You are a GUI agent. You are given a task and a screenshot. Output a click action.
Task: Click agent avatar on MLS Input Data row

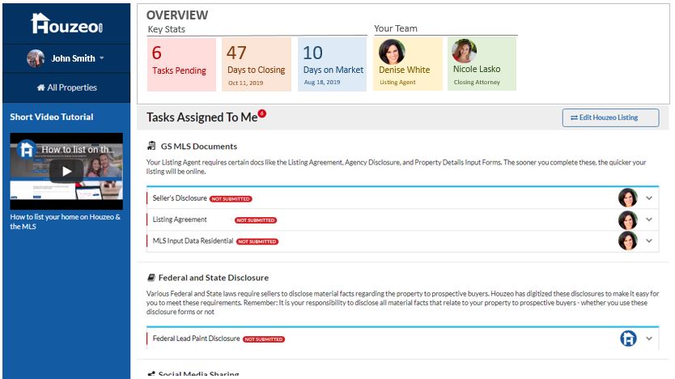(x=627, y=241)
